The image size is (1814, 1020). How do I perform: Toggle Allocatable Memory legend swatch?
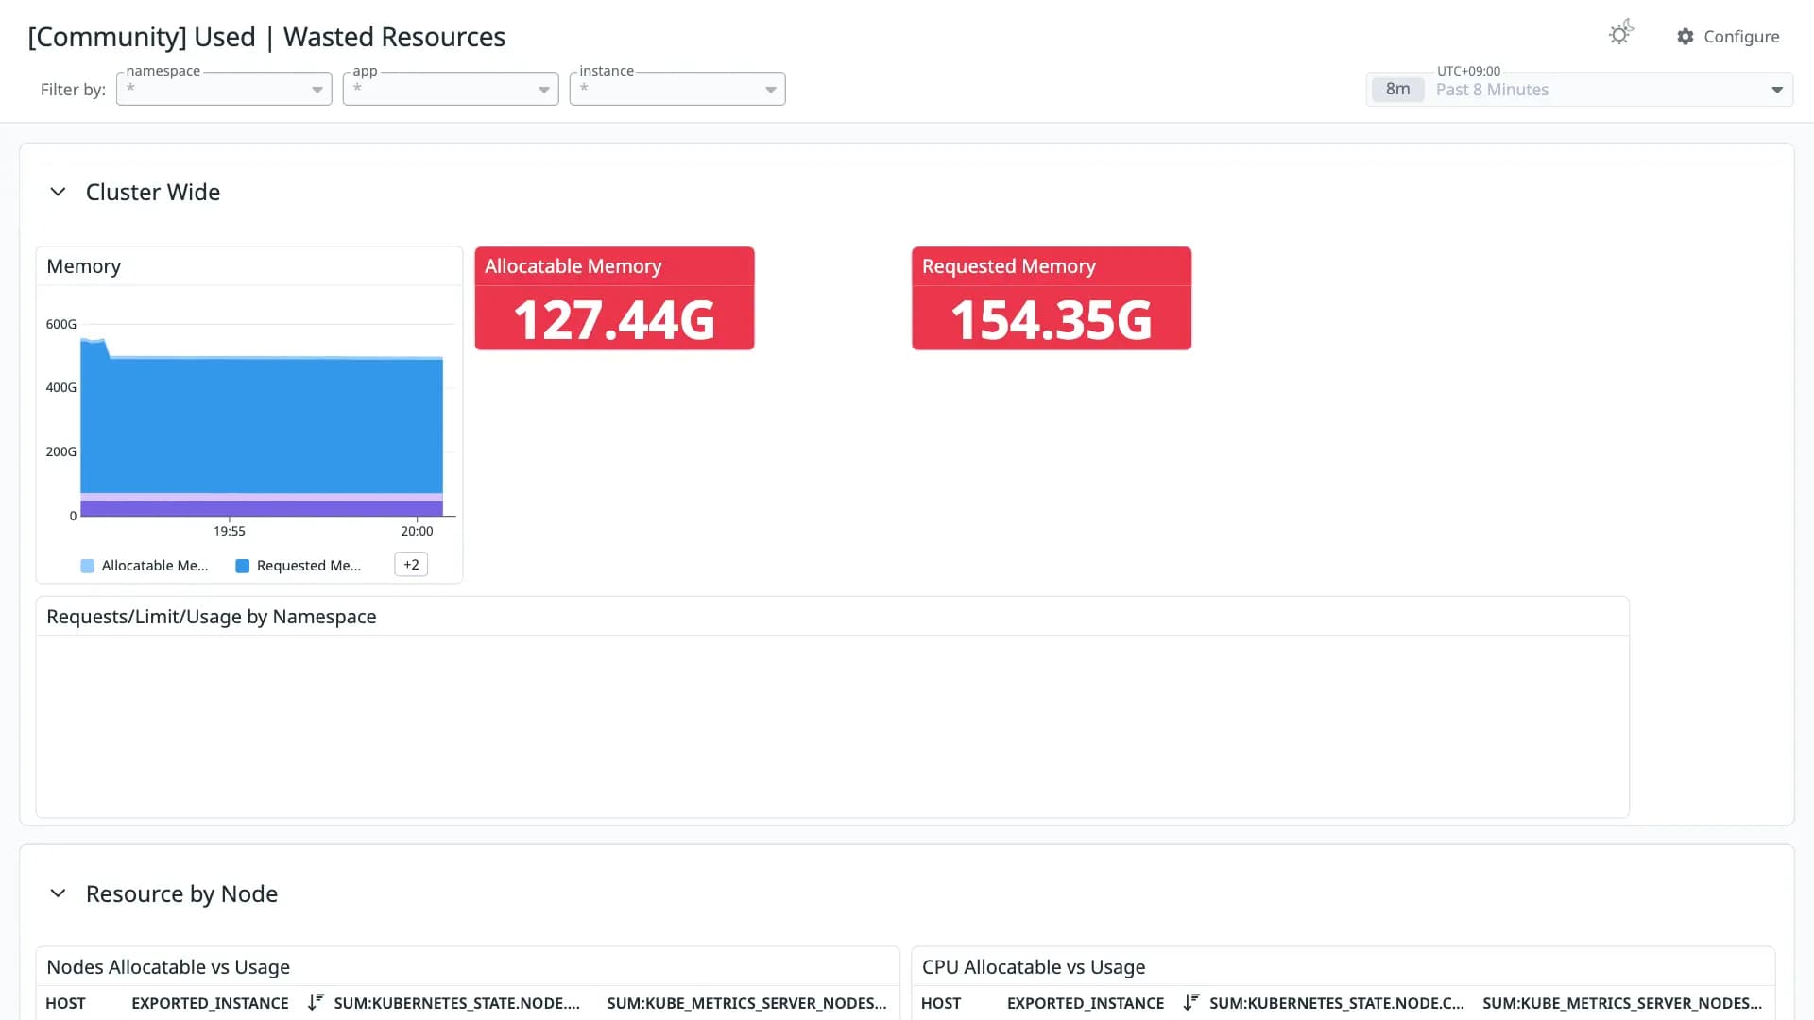(88, 566)
